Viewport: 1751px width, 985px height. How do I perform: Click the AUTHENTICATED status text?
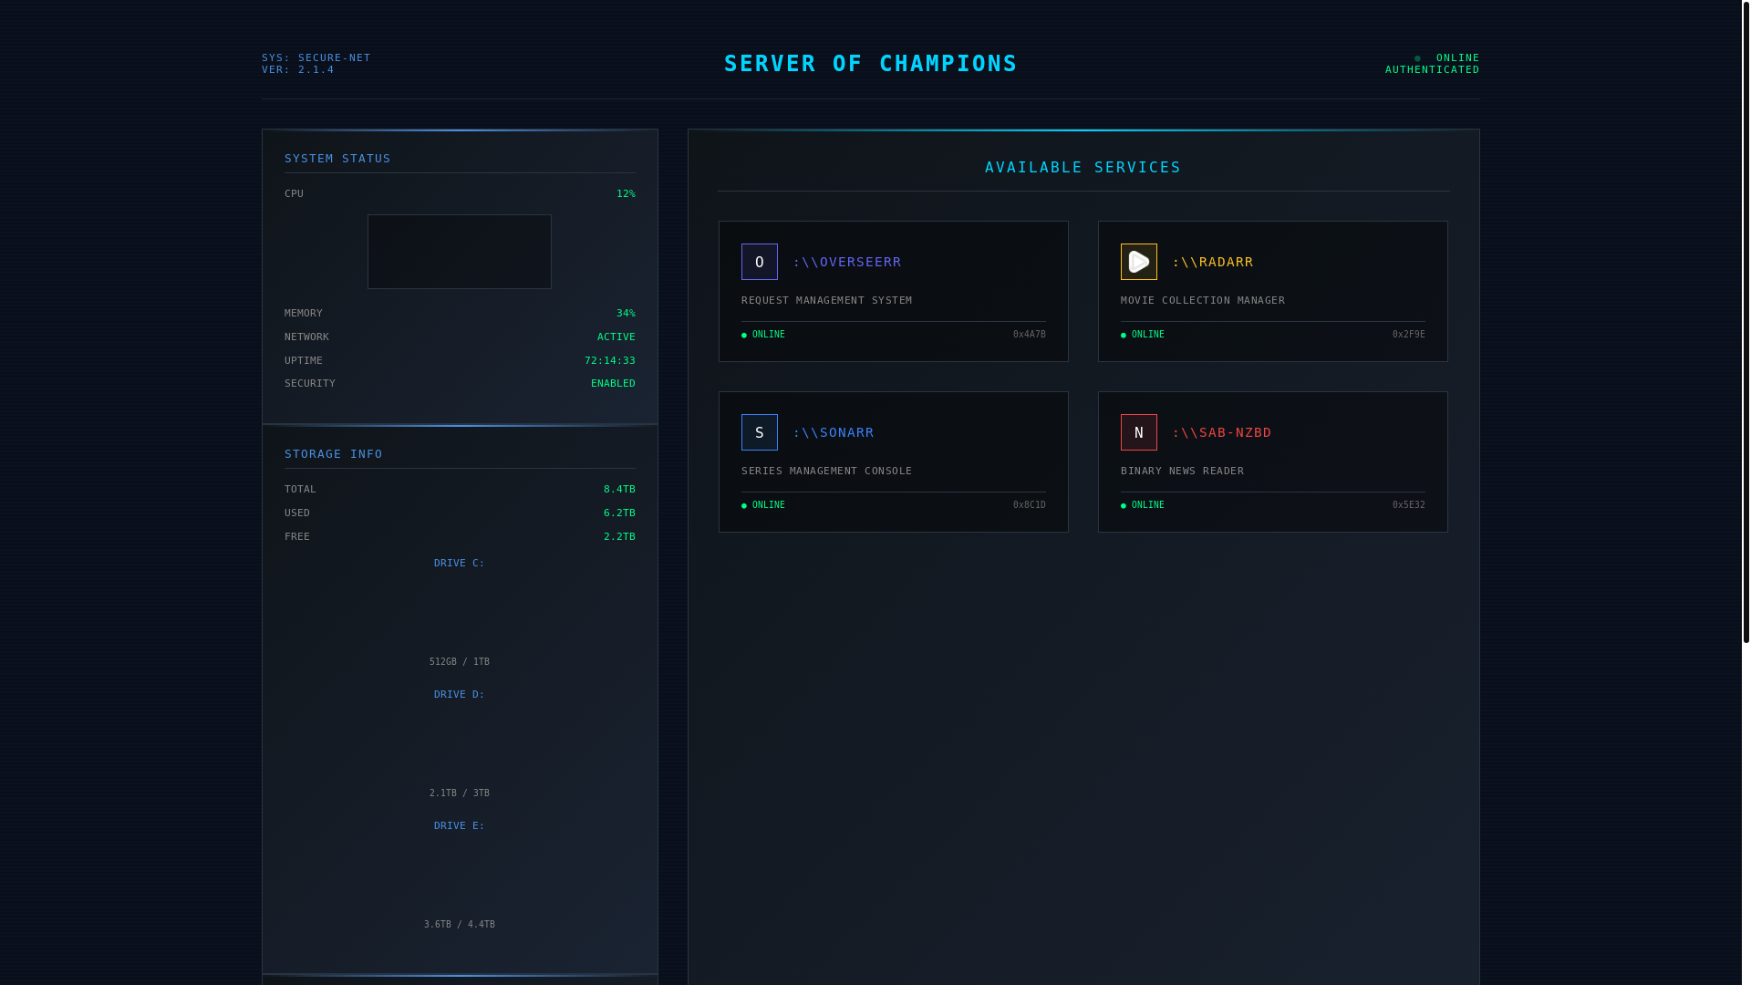tap(1432, 69)
